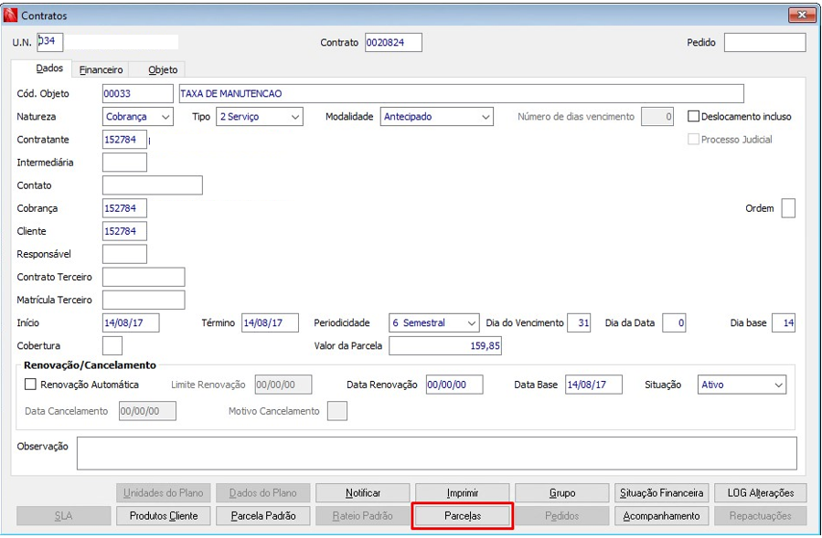Click the Data Cancelamento field
This screenshot has height=538, width=822.
pyautogui.click(x=147, y=411)
